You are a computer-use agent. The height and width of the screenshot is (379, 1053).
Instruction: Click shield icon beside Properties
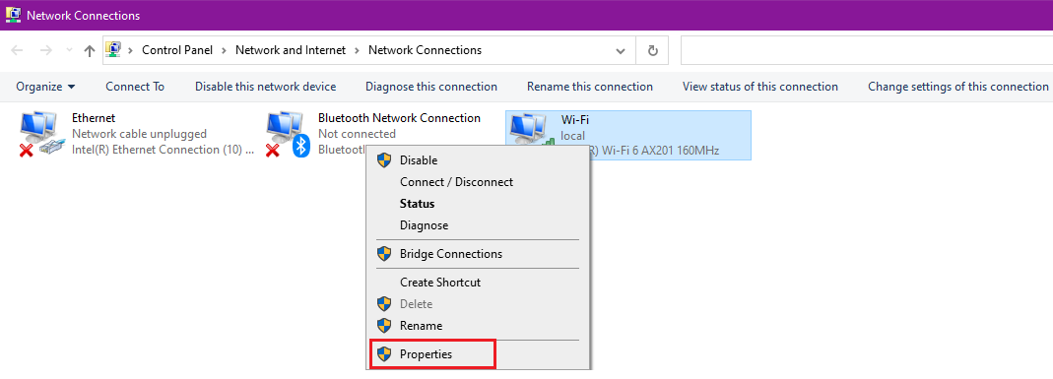coord(384,353)
